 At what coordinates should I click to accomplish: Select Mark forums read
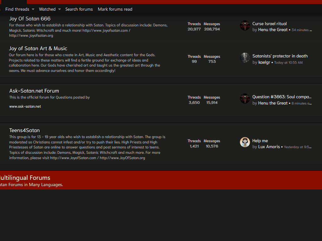click(x=115, y=9)
